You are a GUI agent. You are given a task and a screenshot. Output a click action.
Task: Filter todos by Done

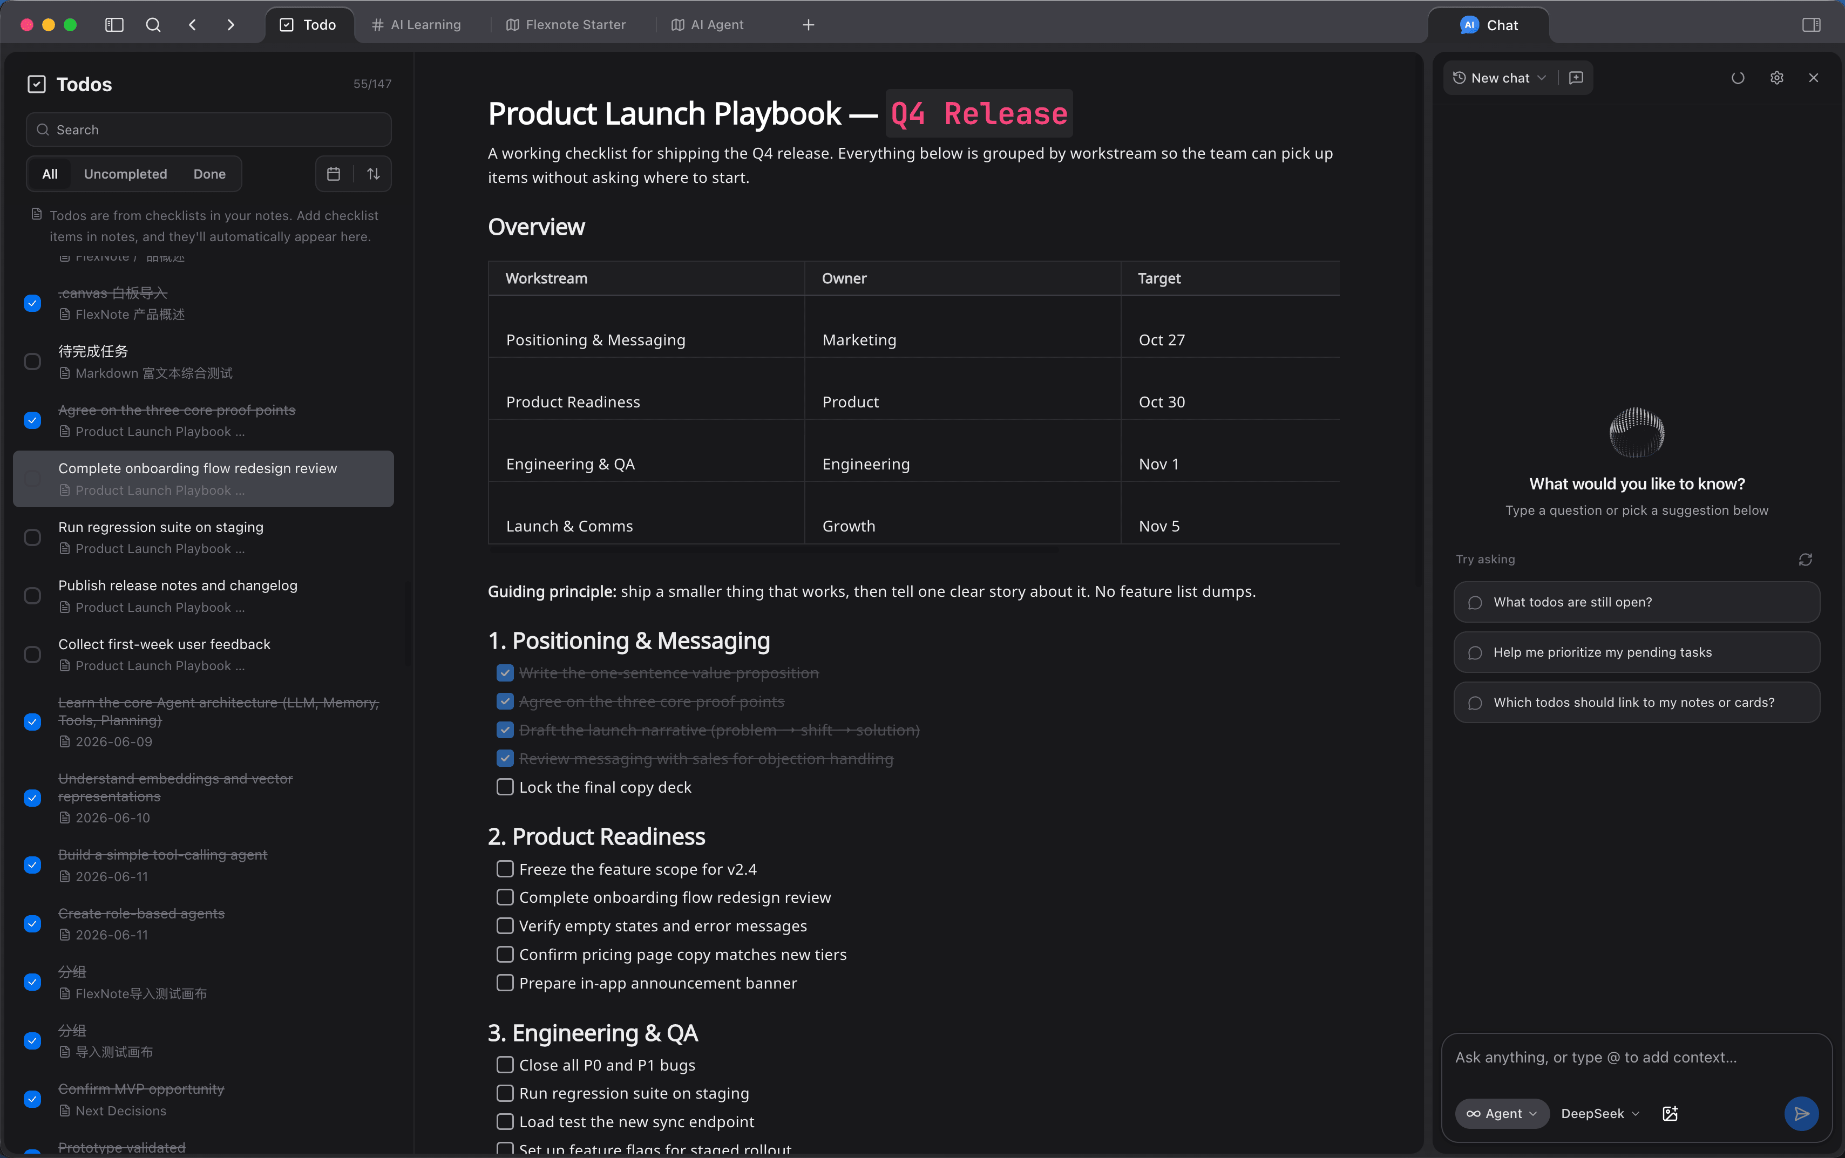pos(209,174)
